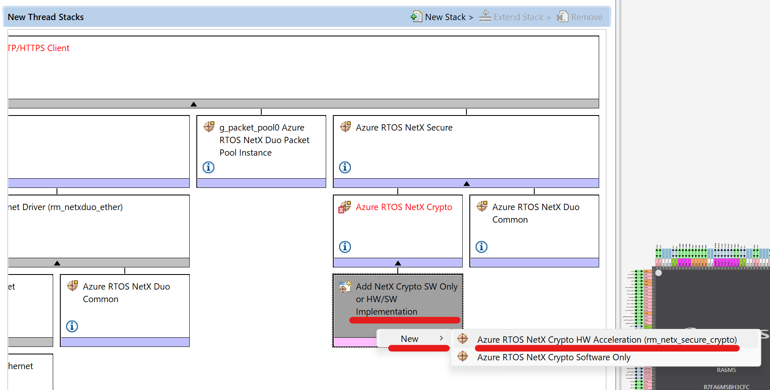Image resolution: width=770 pixels, height=390 pixels.
Task: Select NetX Duo Common under Ethernet Driver
Action: coord(125,310)
